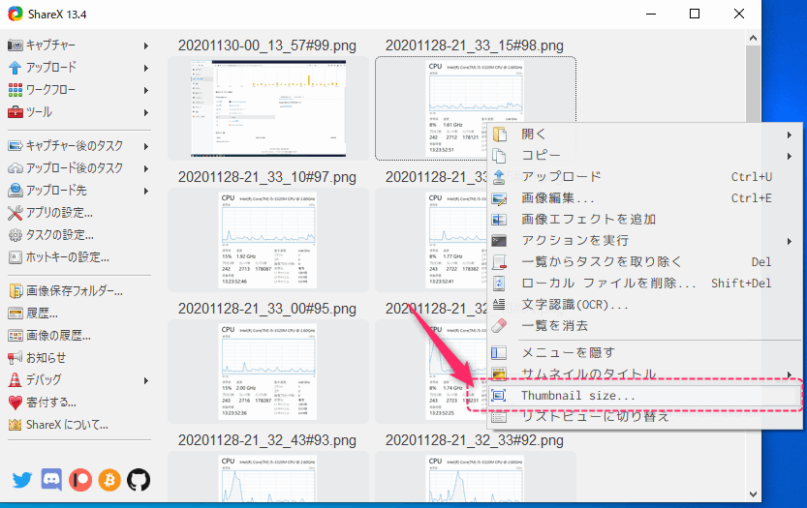Select アップロード Ctrl+U in context menu
807x508 pixels.
pyautogui.click(x=644, y=177)
